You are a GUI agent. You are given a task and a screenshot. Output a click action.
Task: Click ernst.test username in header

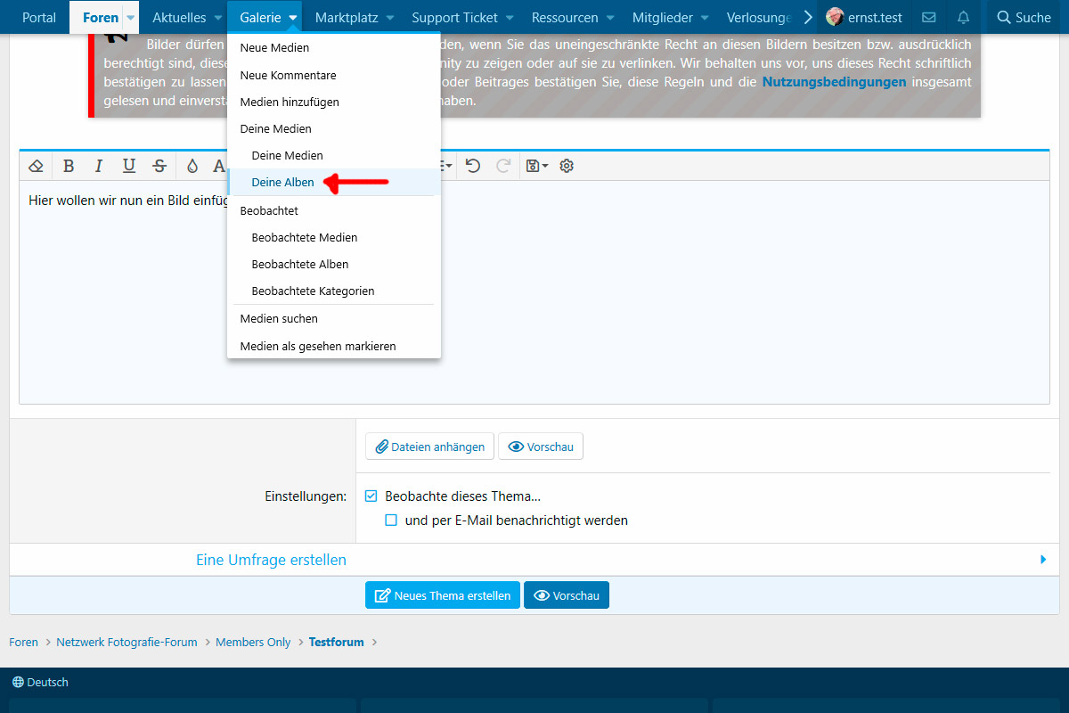(875, 18)
